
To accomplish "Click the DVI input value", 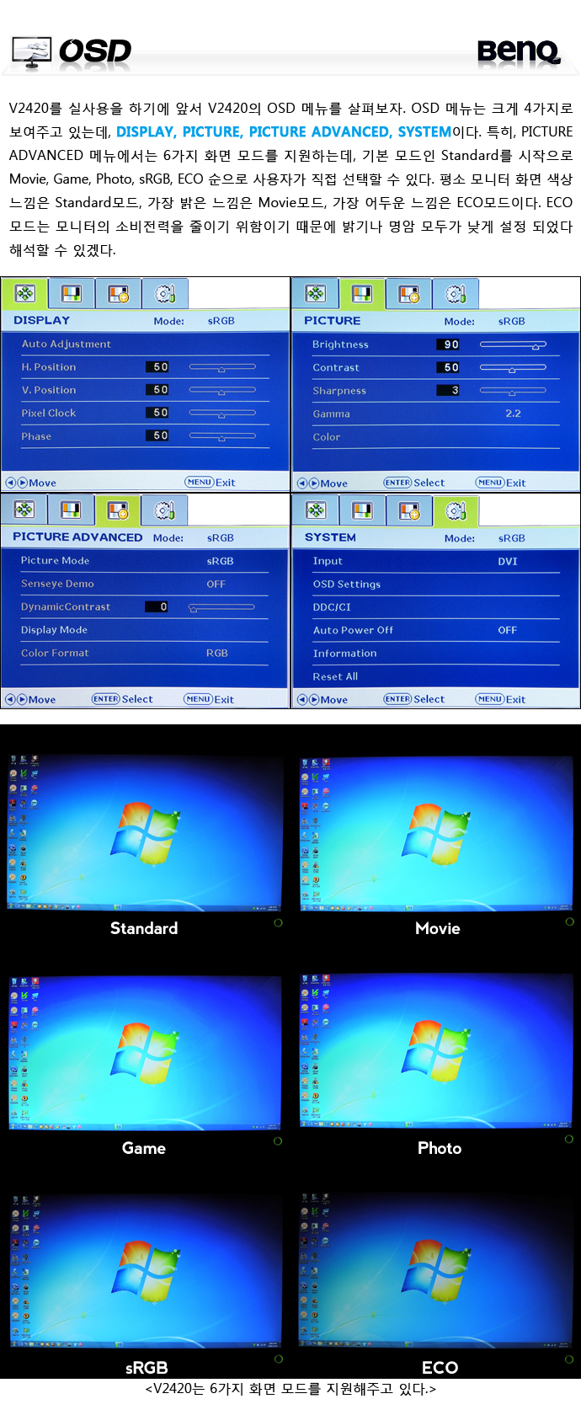I will 508,561.
